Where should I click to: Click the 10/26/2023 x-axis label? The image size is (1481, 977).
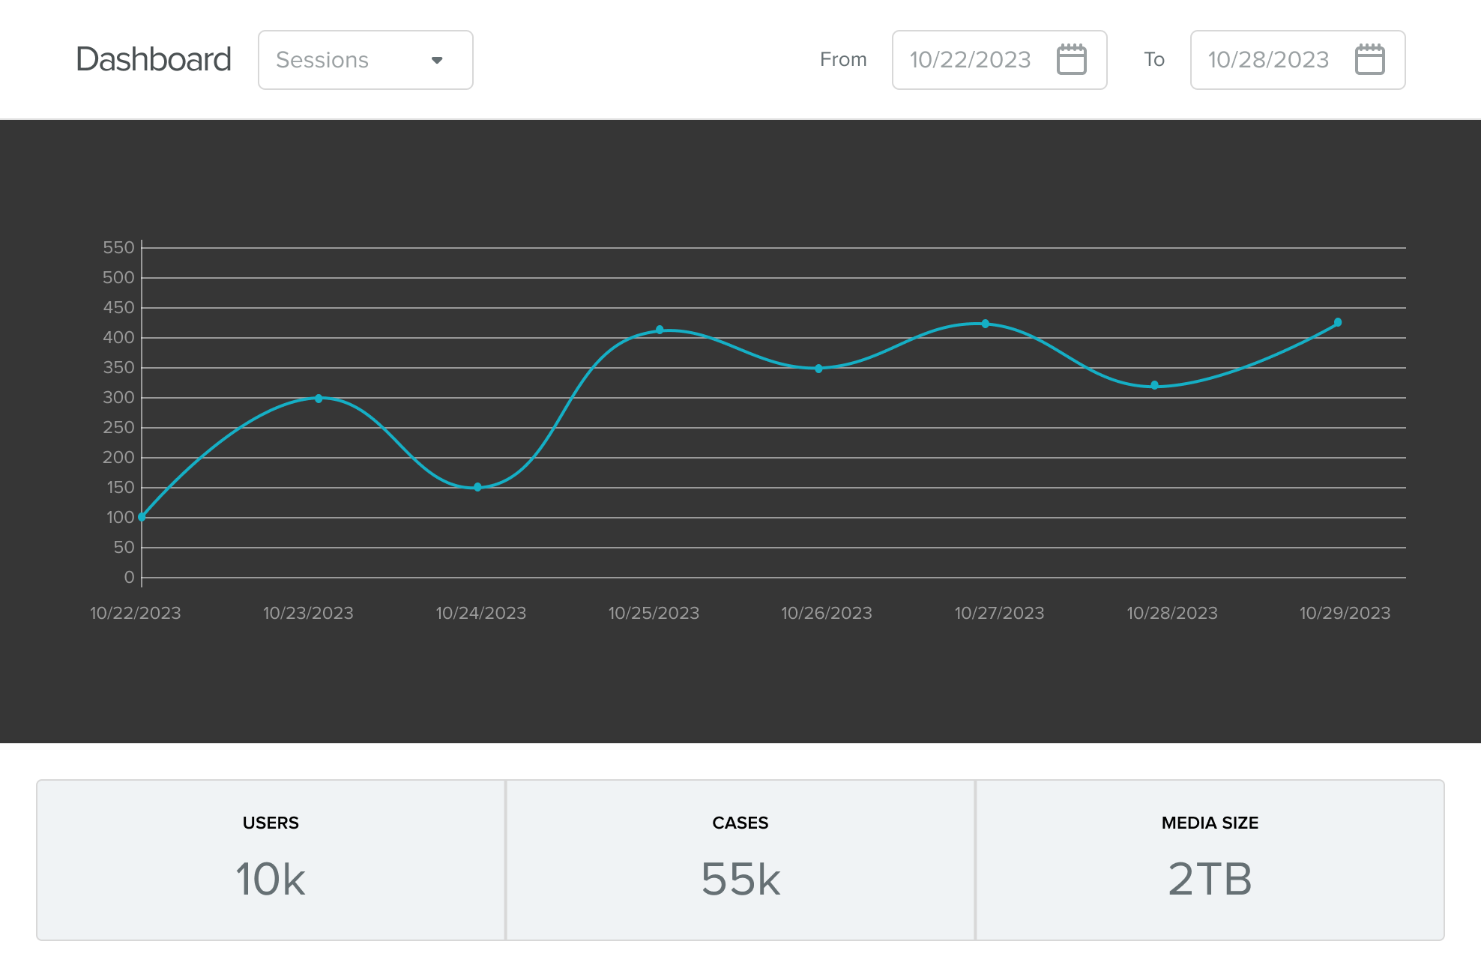click(x=827, y=613)
